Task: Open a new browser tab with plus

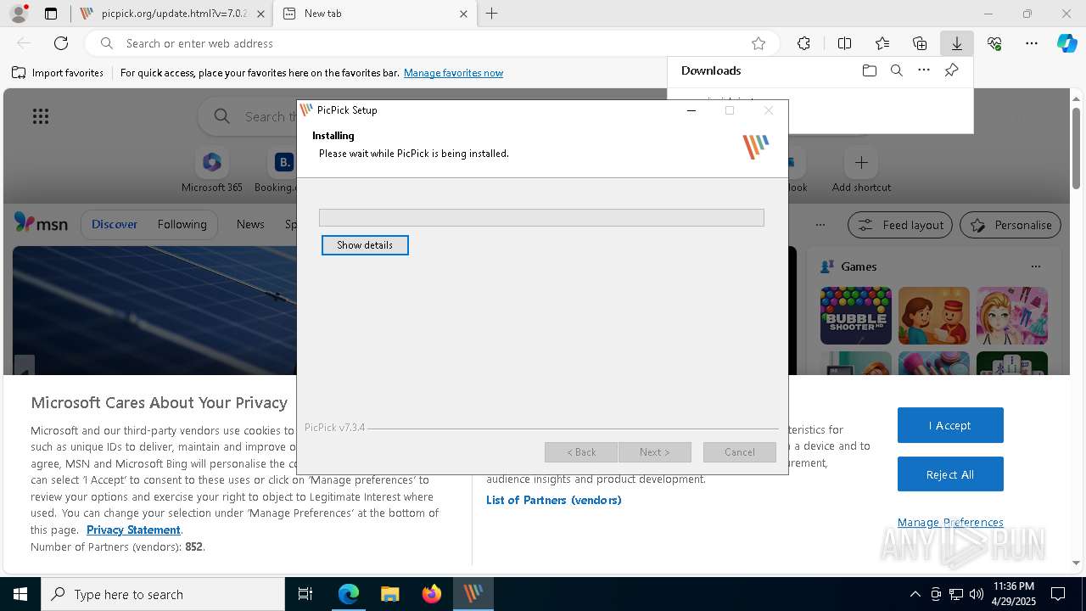Action: pyautogui.click(x=491, y=14)
